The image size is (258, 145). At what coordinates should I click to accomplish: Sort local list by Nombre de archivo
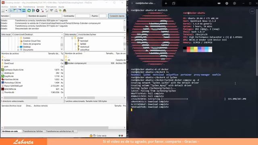pos(10,54)
